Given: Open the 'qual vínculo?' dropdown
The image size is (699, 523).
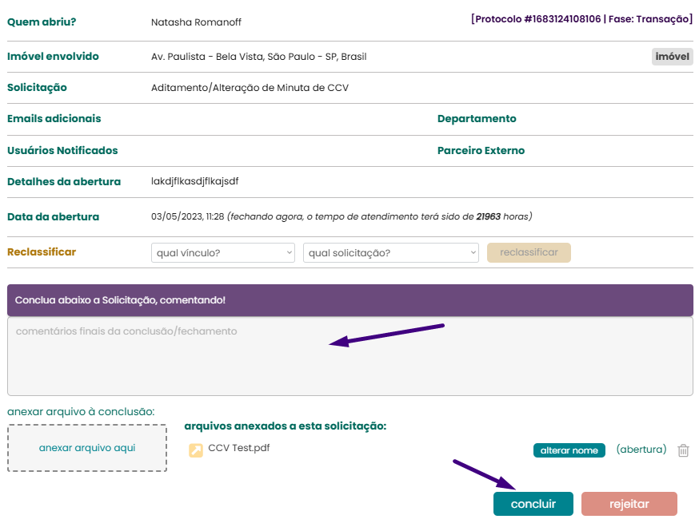Looking at the screenshot, I should click(222, 253).
